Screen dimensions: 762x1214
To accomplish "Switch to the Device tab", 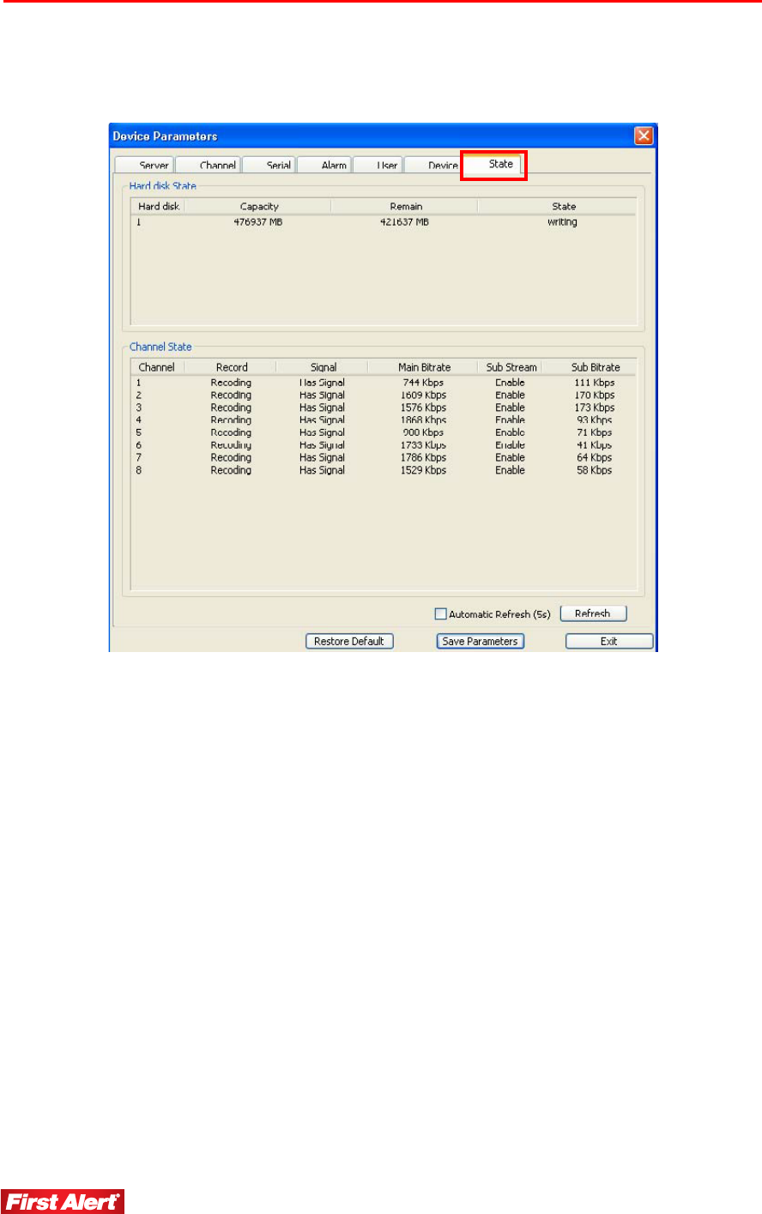I will 432,166.
